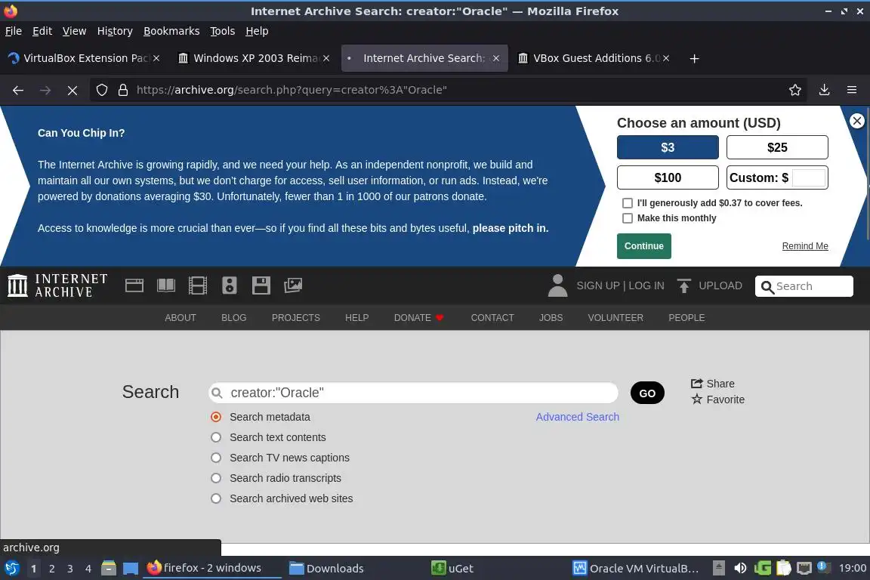Click the volume speaker tray icon
This screenshot has width=870, height=580.
(740, 568)
